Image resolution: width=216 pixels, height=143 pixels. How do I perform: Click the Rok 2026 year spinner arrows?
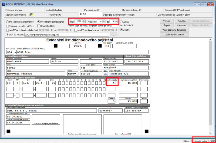pos(83,22)
